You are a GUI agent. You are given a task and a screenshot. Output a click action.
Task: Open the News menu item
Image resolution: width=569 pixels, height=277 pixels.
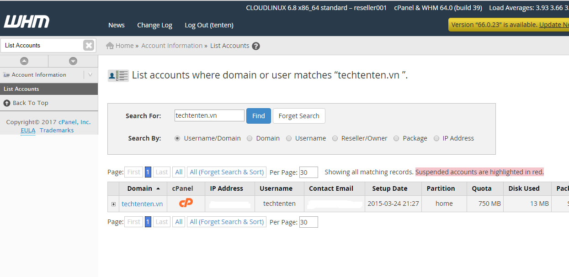tap(117, 25)
